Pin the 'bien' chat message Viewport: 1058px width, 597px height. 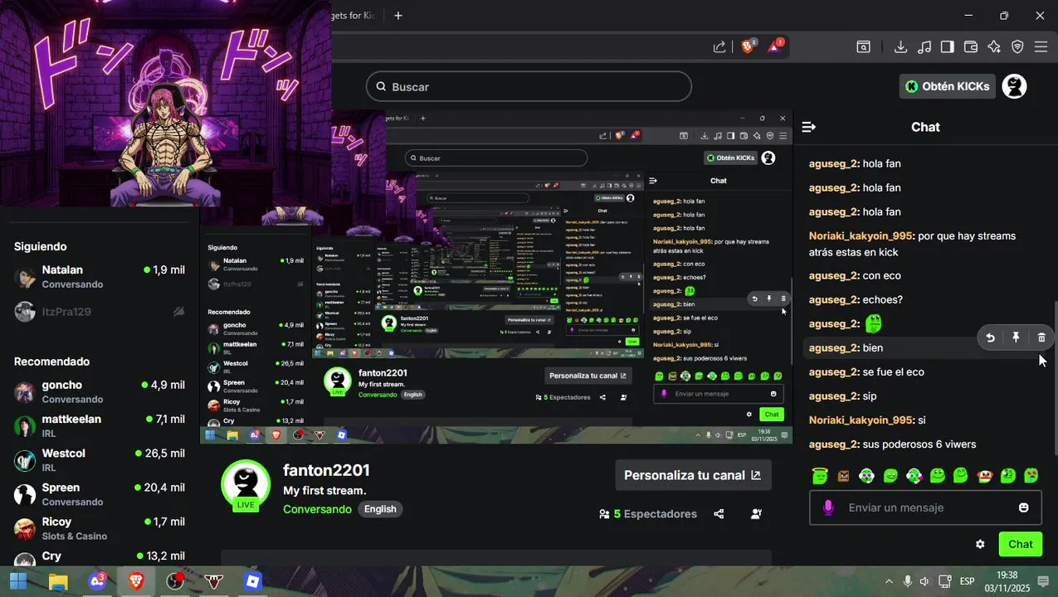(1016, 337)
